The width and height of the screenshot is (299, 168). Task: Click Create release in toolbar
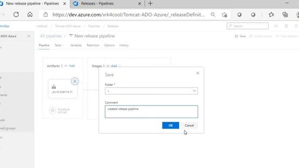click(x=261, y=36)
